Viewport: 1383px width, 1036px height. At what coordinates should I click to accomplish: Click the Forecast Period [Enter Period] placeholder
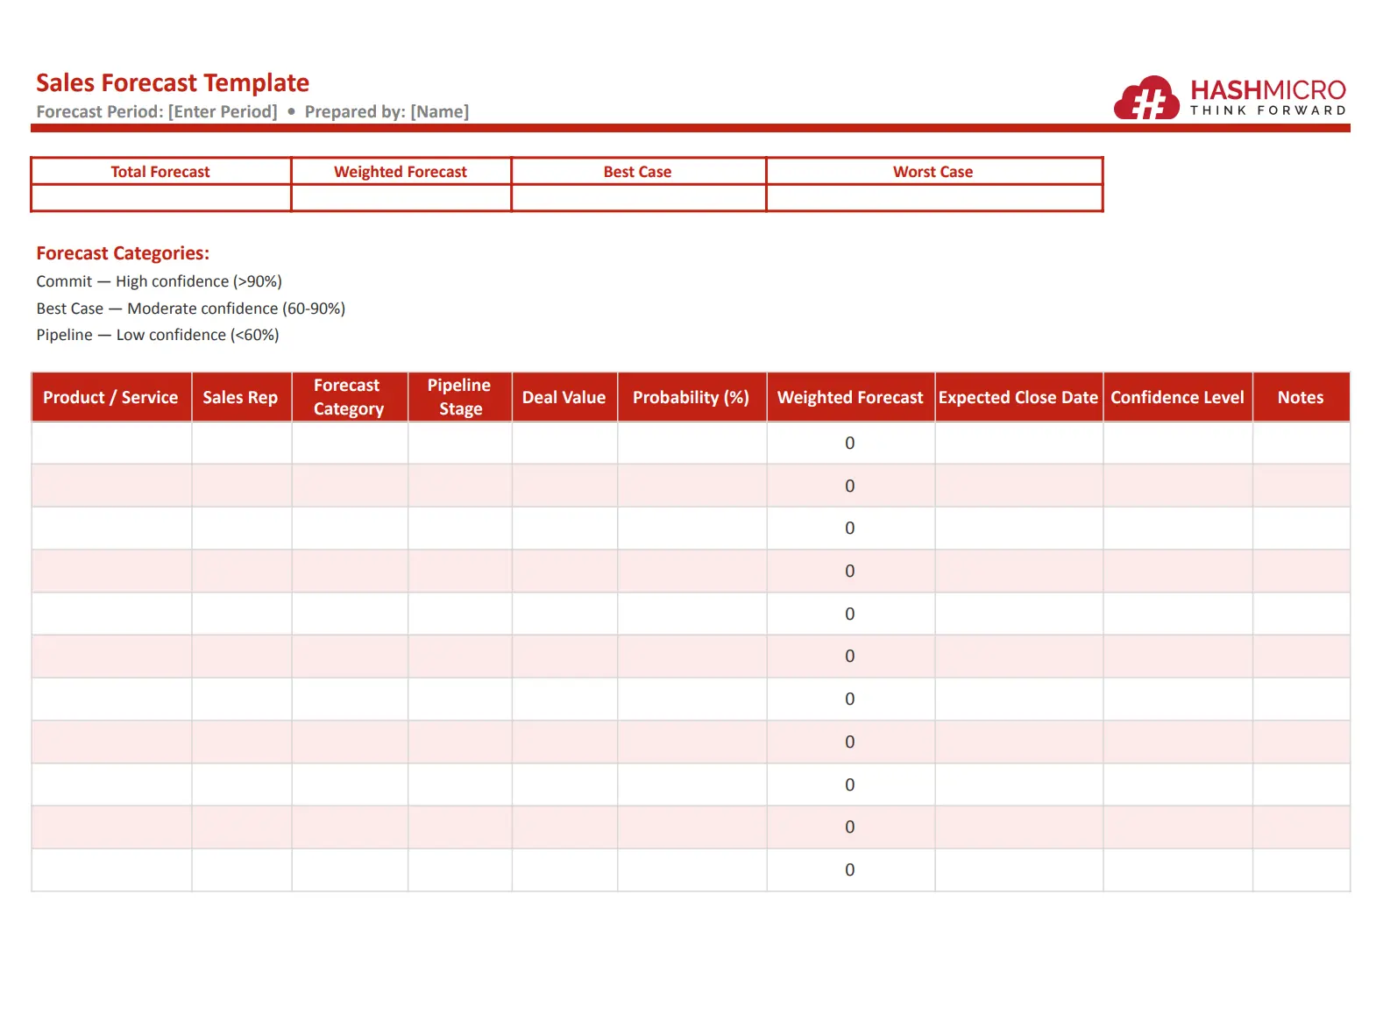coord(157,111)
